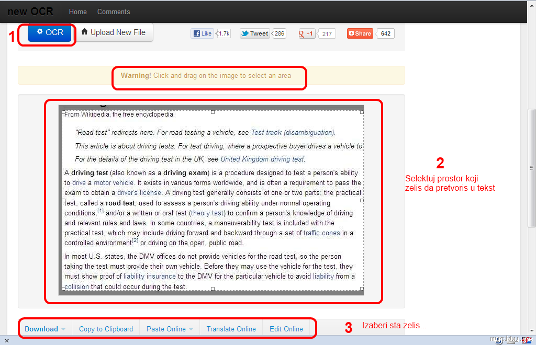
Task: Click the Tweet button
Action: point(255,33)
